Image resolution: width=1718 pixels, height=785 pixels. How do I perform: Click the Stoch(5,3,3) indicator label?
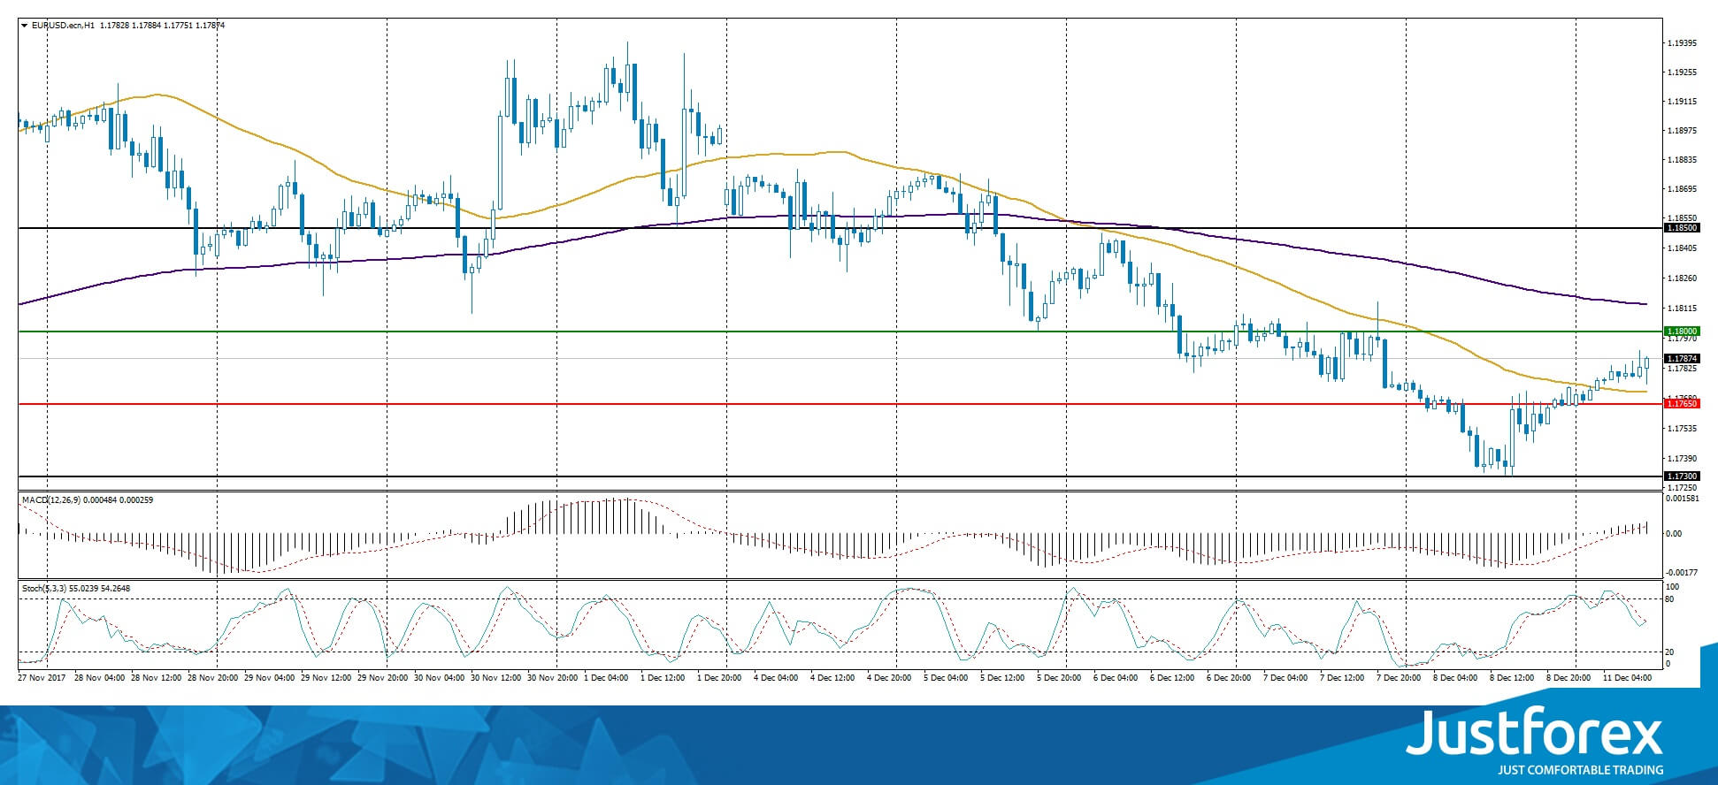click(44, 589)
